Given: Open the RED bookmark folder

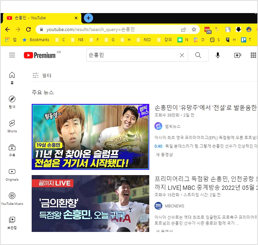Looking at the screenshot, I should click(144, 40).
